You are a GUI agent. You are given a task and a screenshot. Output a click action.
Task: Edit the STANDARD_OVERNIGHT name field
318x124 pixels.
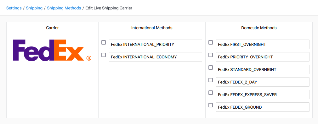tap(263, 69)
